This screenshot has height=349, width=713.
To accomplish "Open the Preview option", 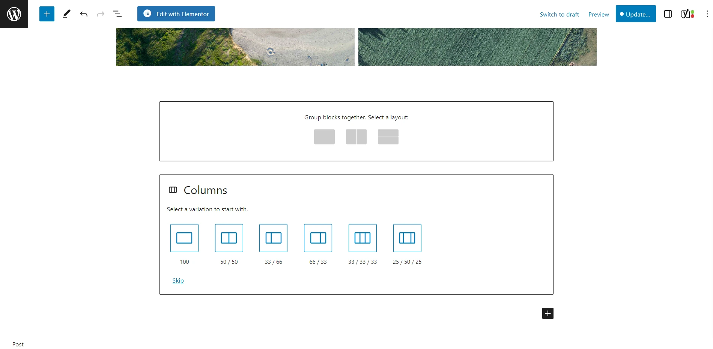I will [599, 14].
